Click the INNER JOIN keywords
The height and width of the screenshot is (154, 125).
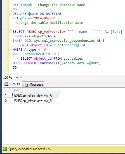[22, 41]
